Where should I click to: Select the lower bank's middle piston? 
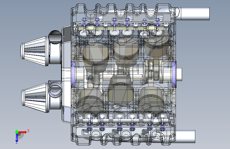point(121,90)
